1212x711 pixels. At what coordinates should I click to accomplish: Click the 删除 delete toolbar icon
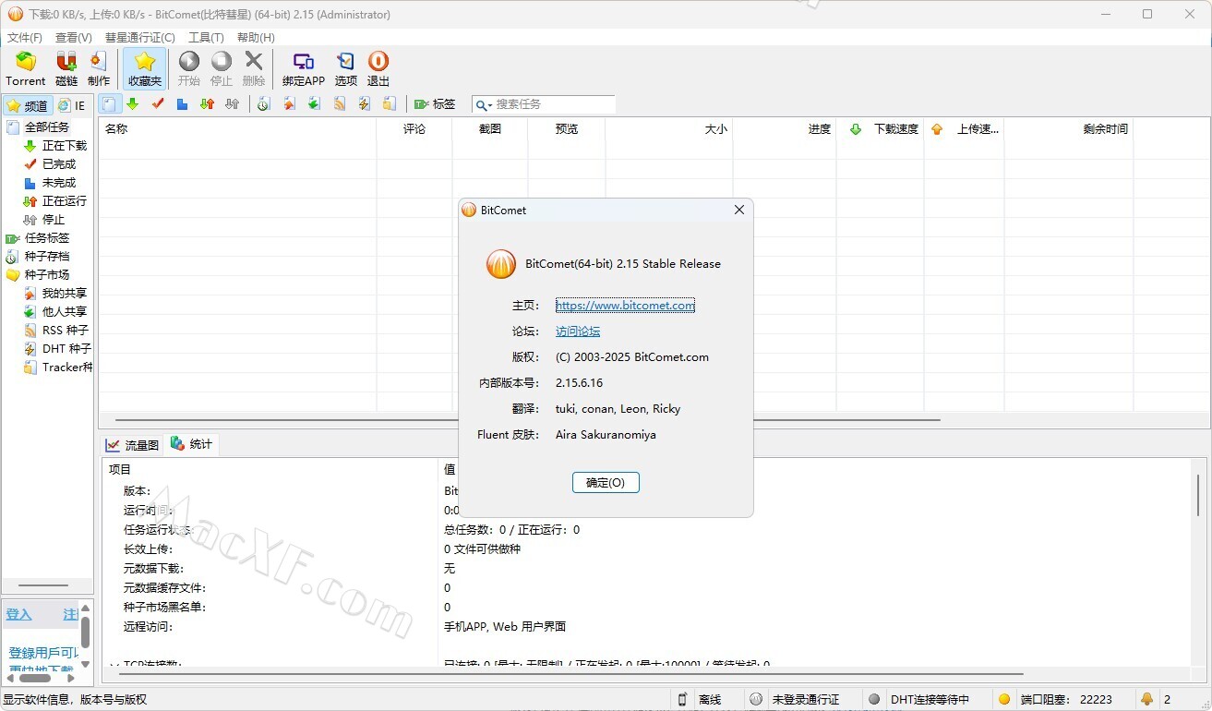pyautogui.click(x=254, y=69)
